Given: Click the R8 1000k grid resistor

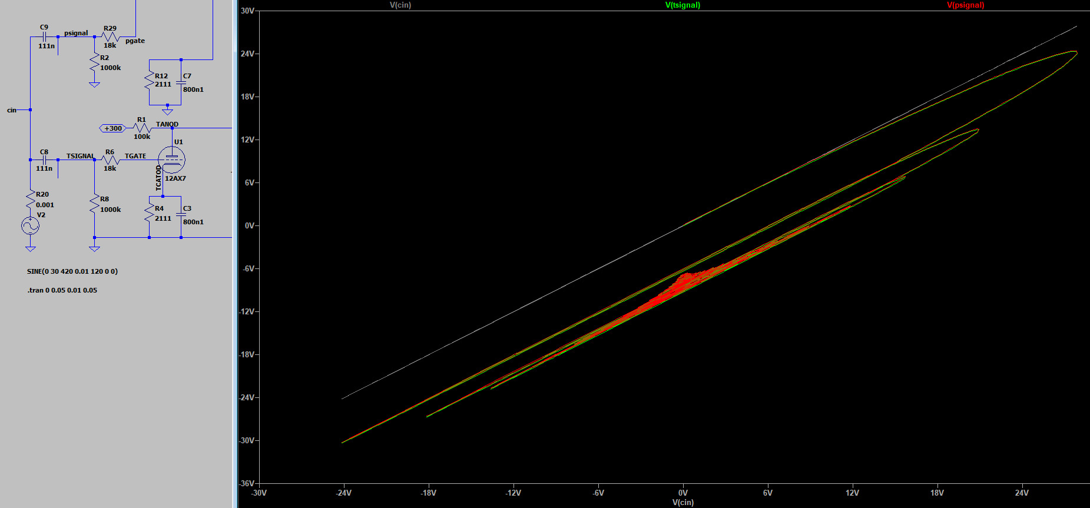Looking at the screenshot, I should [94, 204].
